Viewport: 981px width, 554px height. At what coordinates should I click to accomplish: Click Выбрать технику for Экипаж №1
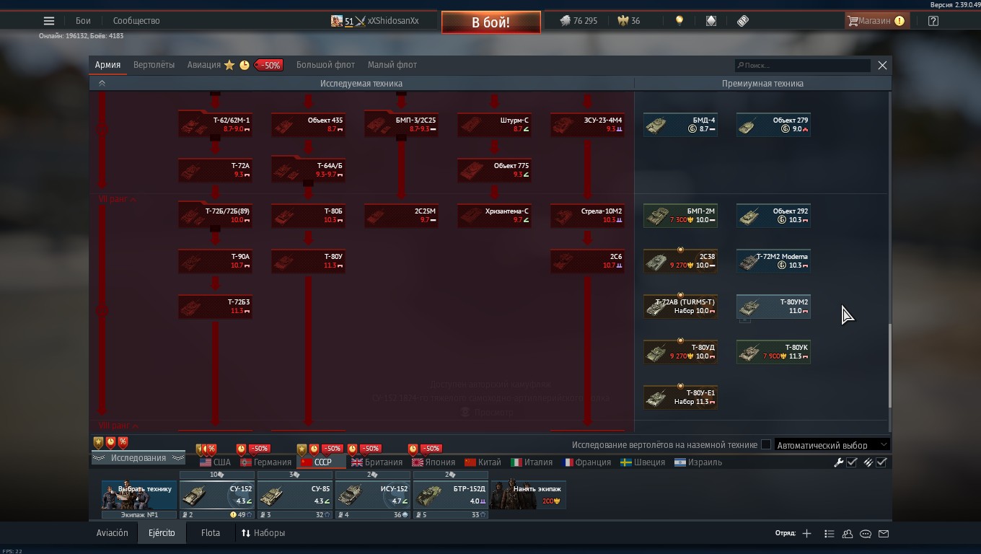[x=139, y=496]
